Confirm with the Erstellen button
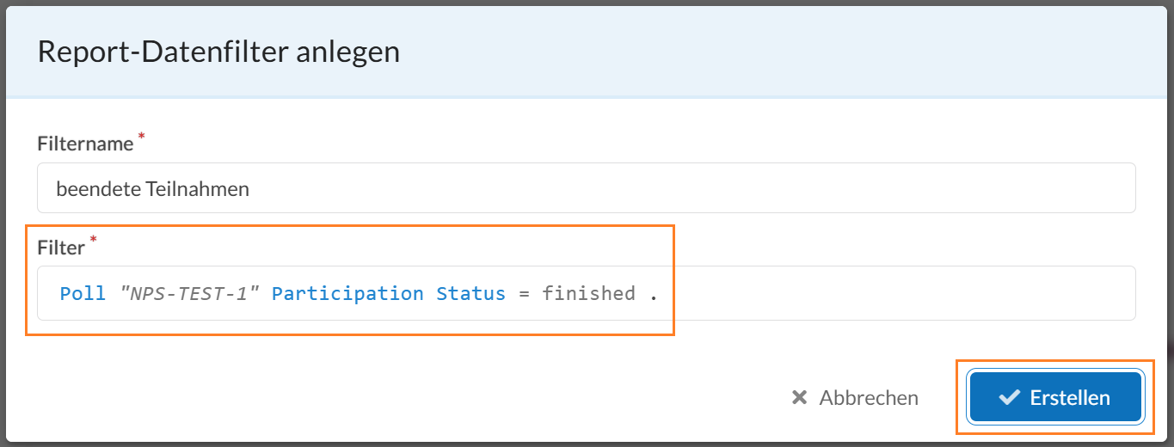 [1055, 398]
